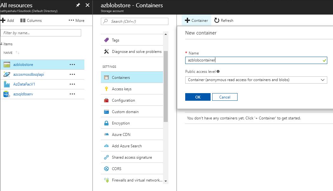This screenshot has width=333, height=191.
Task: Click the Refresh toolbar command
Action: (x=224, y=20)
